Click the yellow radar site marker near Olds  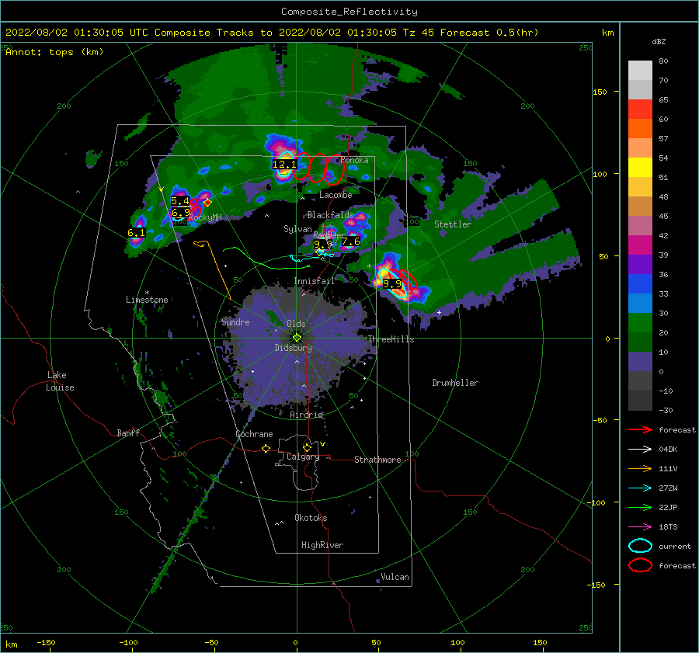[x=297, y=338]
